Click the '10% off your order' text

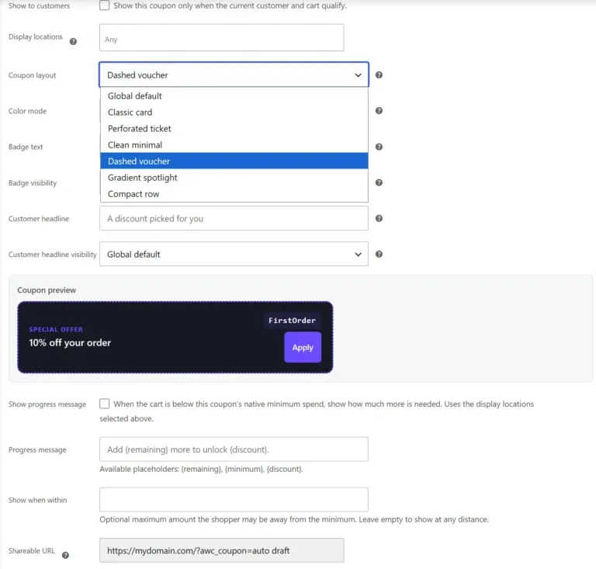pyautogui.click(x=70, y=343)
